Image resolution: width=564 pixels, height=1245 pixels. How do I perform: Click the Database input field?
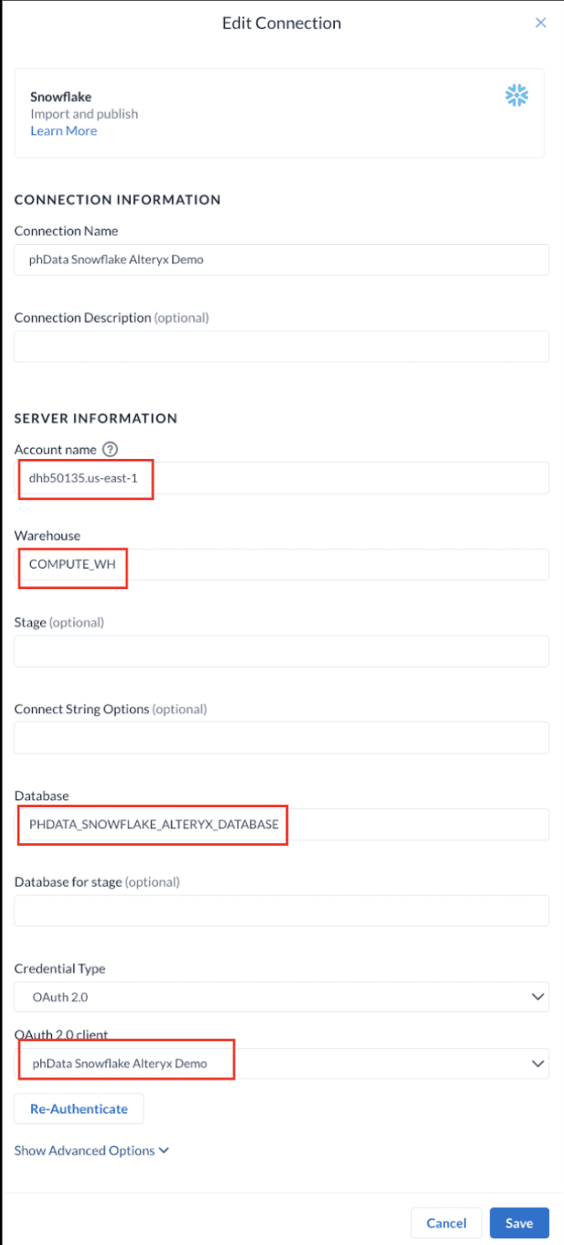coord(281,824)
